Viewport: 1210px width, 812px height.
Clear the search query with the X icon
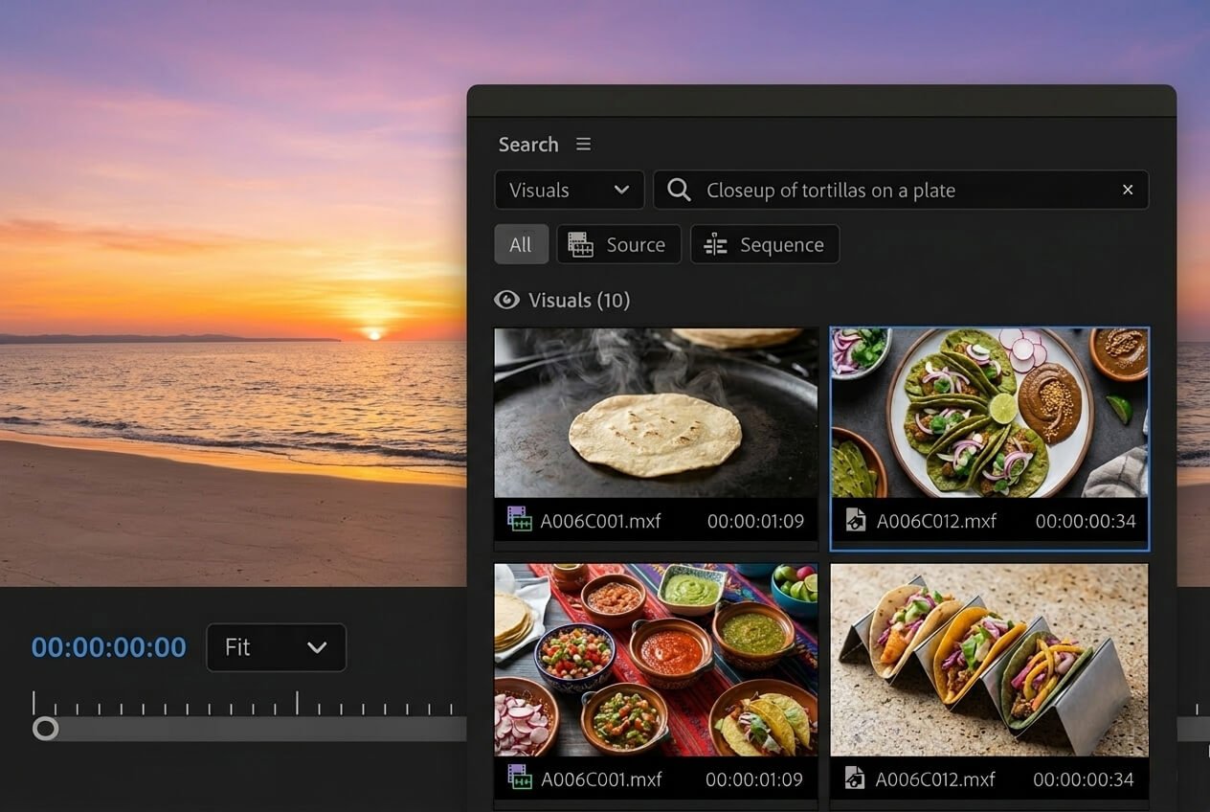tap(1127, 190)
